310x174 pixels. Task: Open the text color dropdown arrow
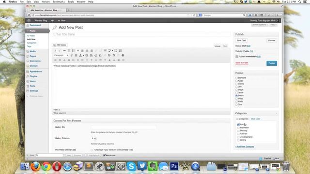tap(83, 56)
